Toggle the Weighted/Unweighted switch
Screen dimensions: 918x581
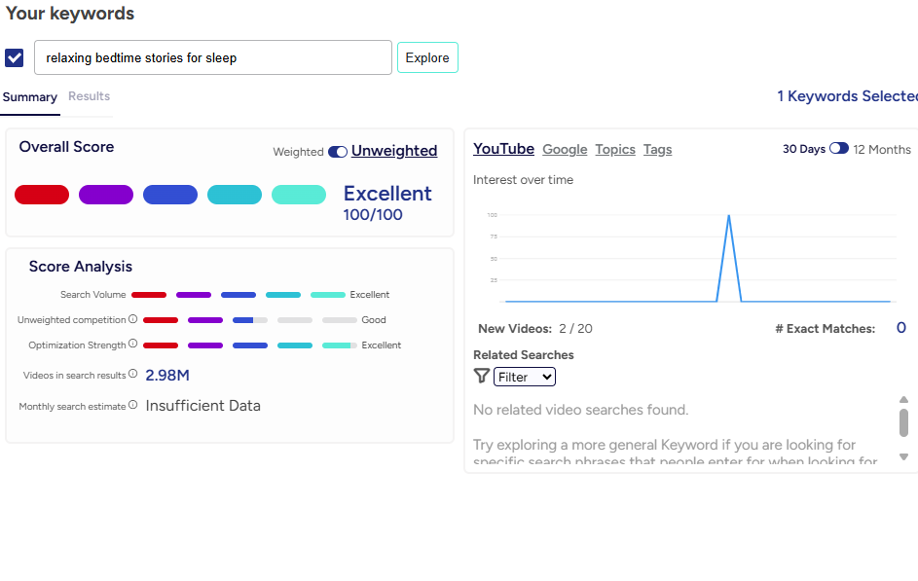pyautogui.click(x=338, y=152)
